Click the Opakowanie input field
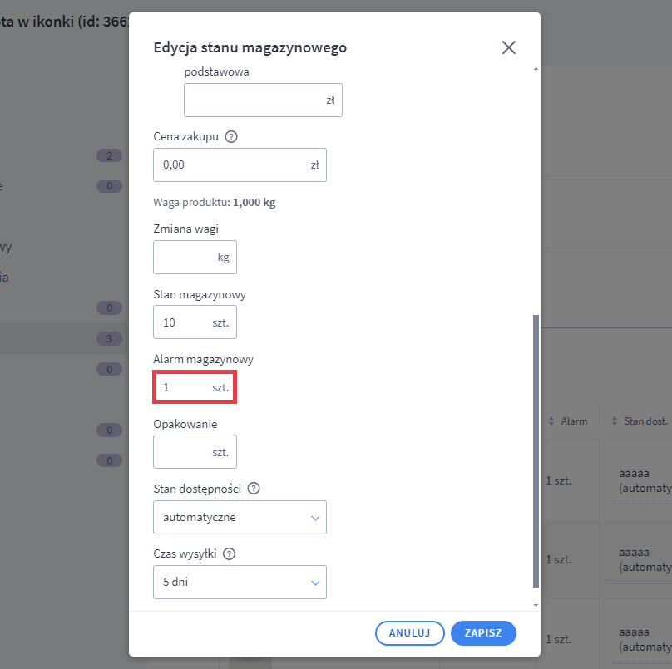The width and height of the screenshot is (672, 669). [x=185, y=452]
